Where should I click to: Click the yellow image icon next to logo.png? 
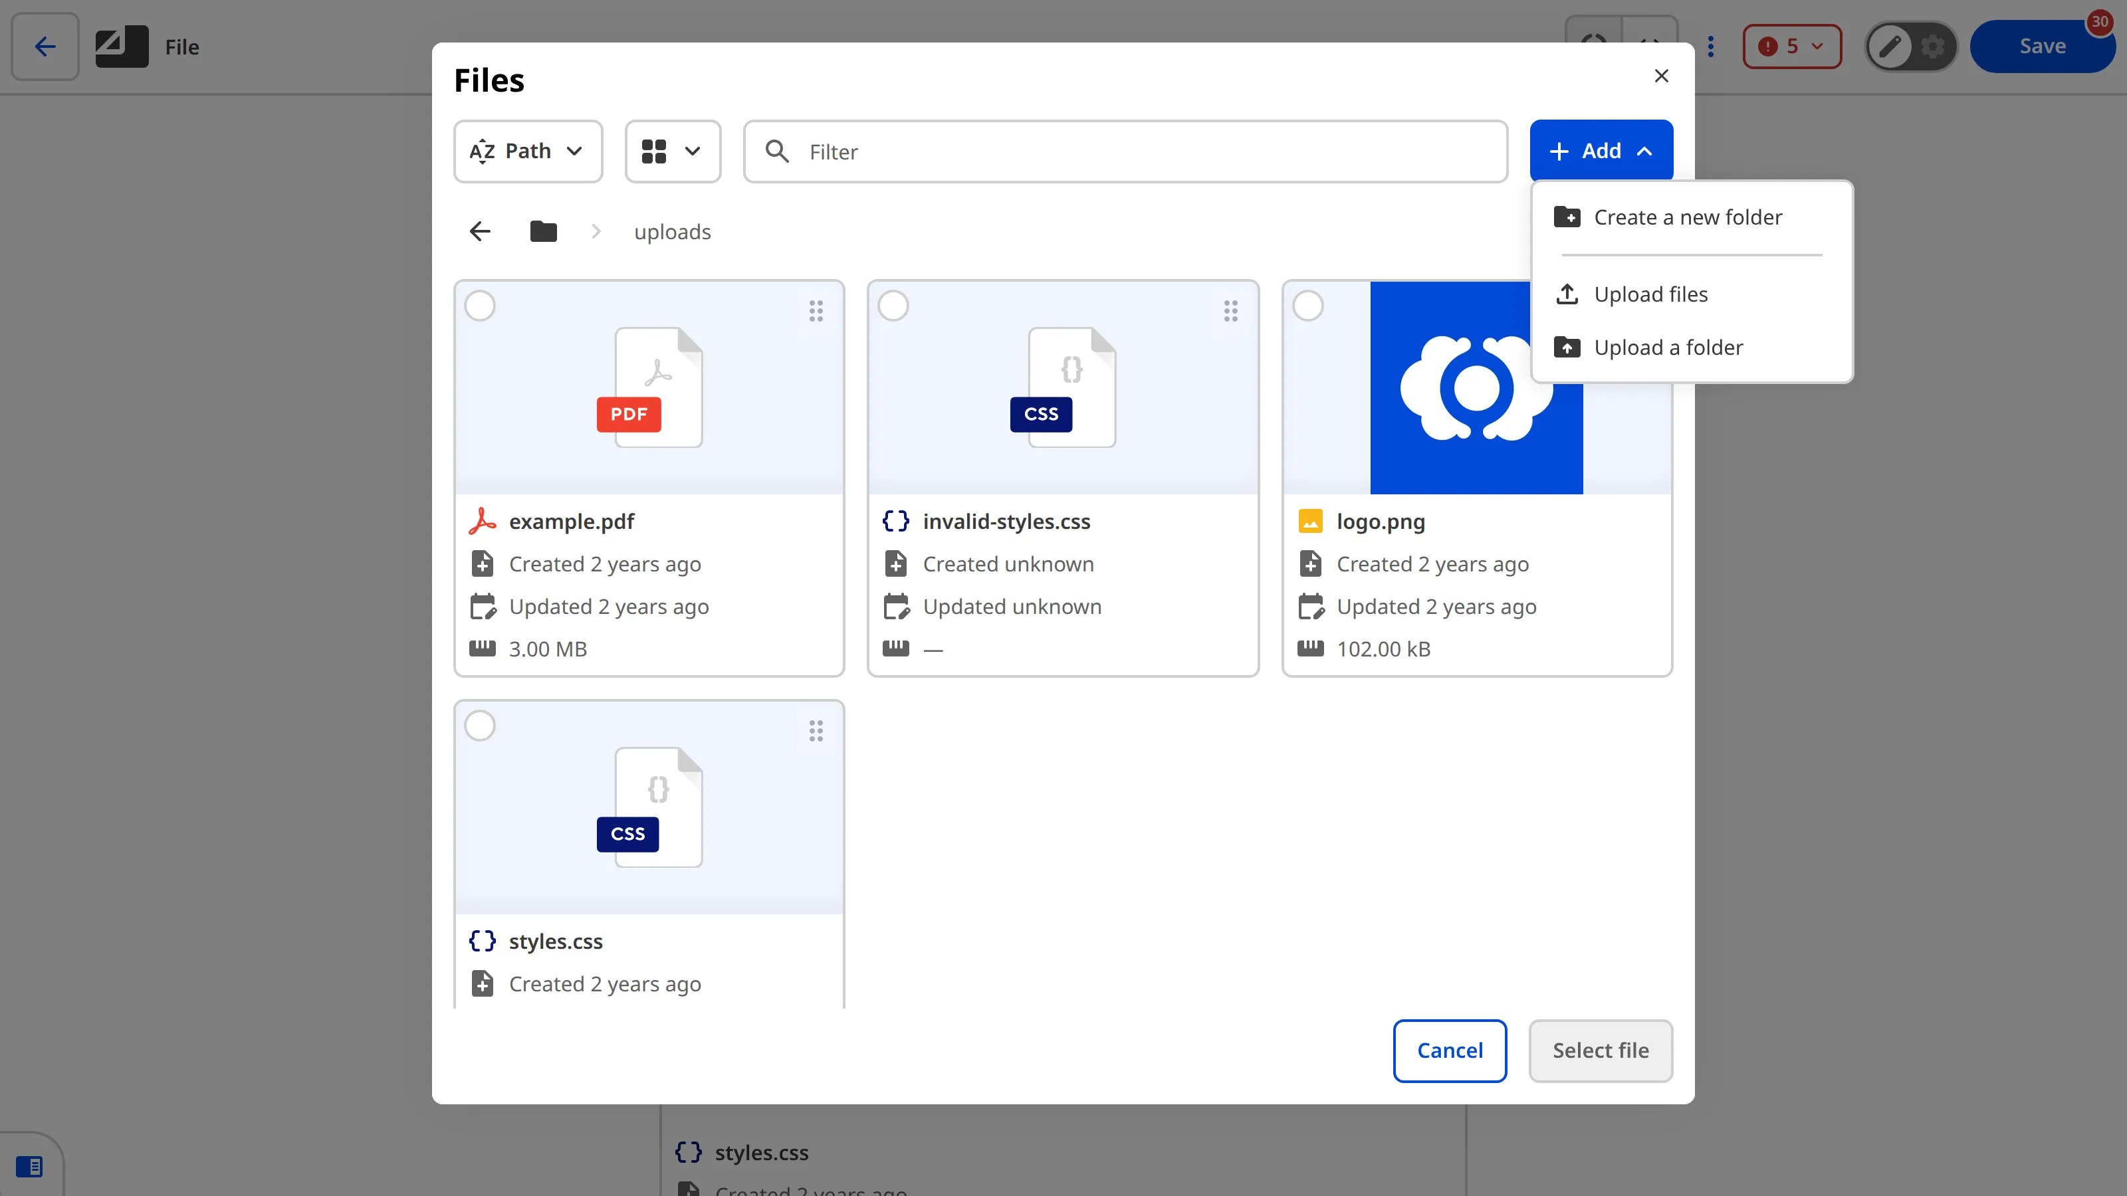coord(1310,522)
